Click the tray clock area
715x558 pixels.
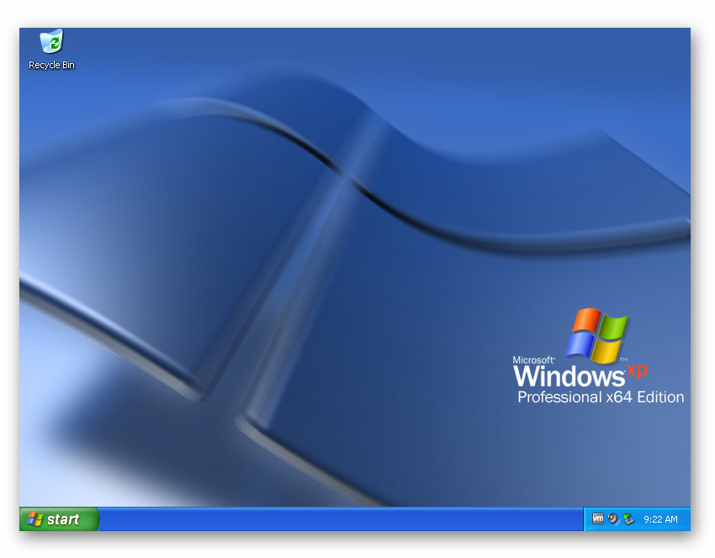click(661, 519)
